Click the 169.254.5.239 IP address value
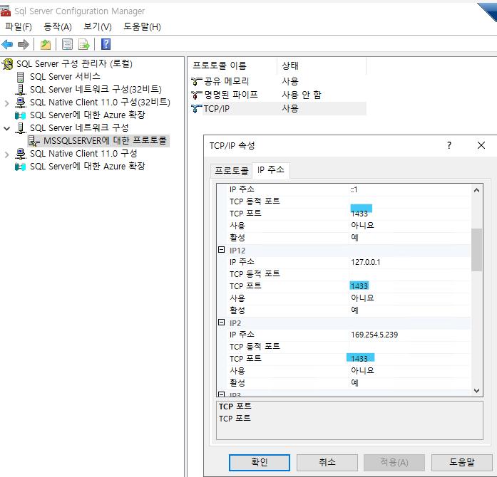Screen dimensions: 497x477 (x=374, y=335)
